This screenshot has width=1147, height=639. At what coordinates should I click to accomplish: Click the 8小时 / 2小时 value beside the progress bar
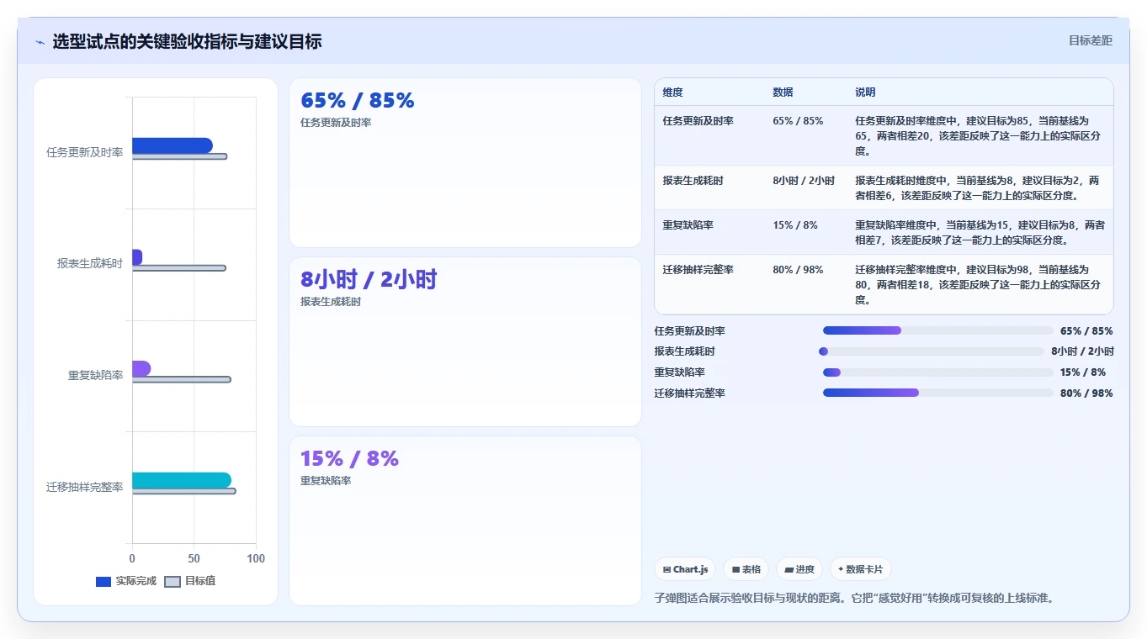pyautogui.click(x=1082, y=351)
